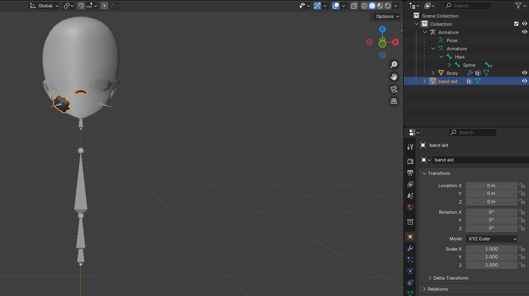529x296 pixels.
Task: Lock the Scale X field
Action: (x=522, y=249)
